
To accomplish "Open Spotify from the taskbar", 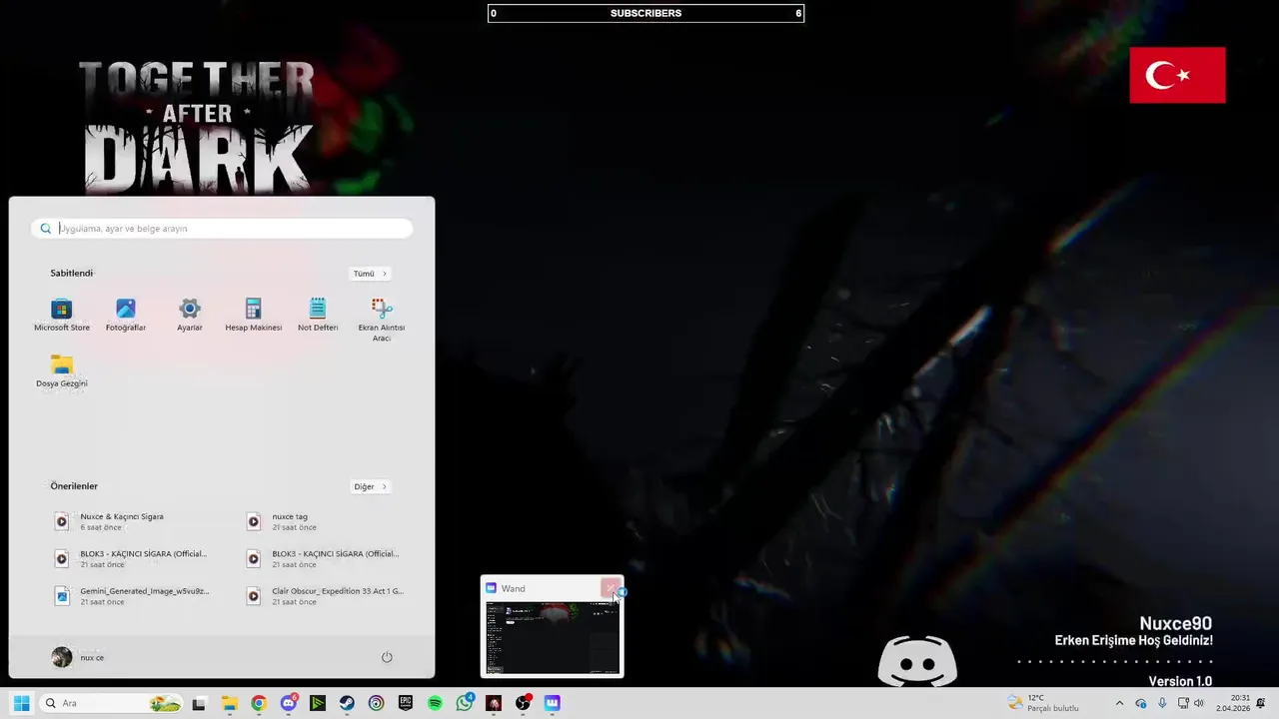I will pos(435,703).
